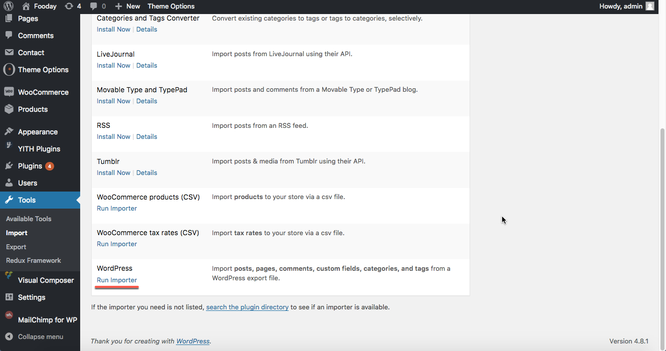This screenshot has height=351, width=666.
Task: Click the Theme Options circle icon
Action: (x=9, y=70)
